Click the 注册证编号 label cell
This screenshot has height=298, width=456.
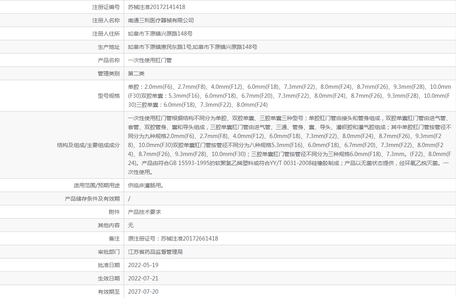point(106,7)
